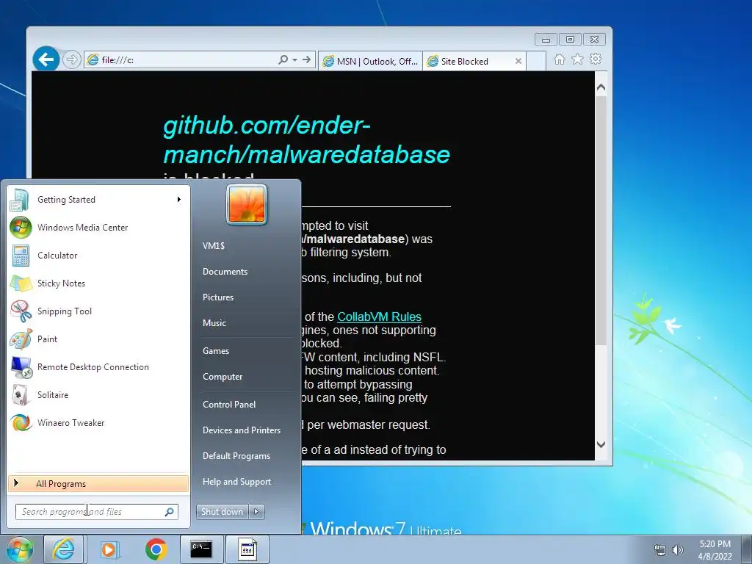Open the VM1$ user folder

(x=214, y=245)
